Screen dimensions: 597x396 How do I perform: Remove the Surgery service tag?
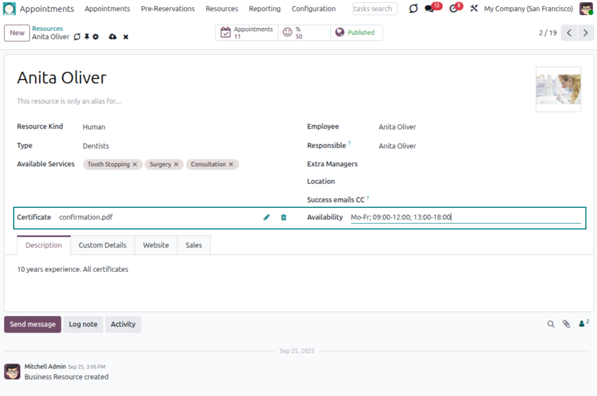click(x=176, y=164)
